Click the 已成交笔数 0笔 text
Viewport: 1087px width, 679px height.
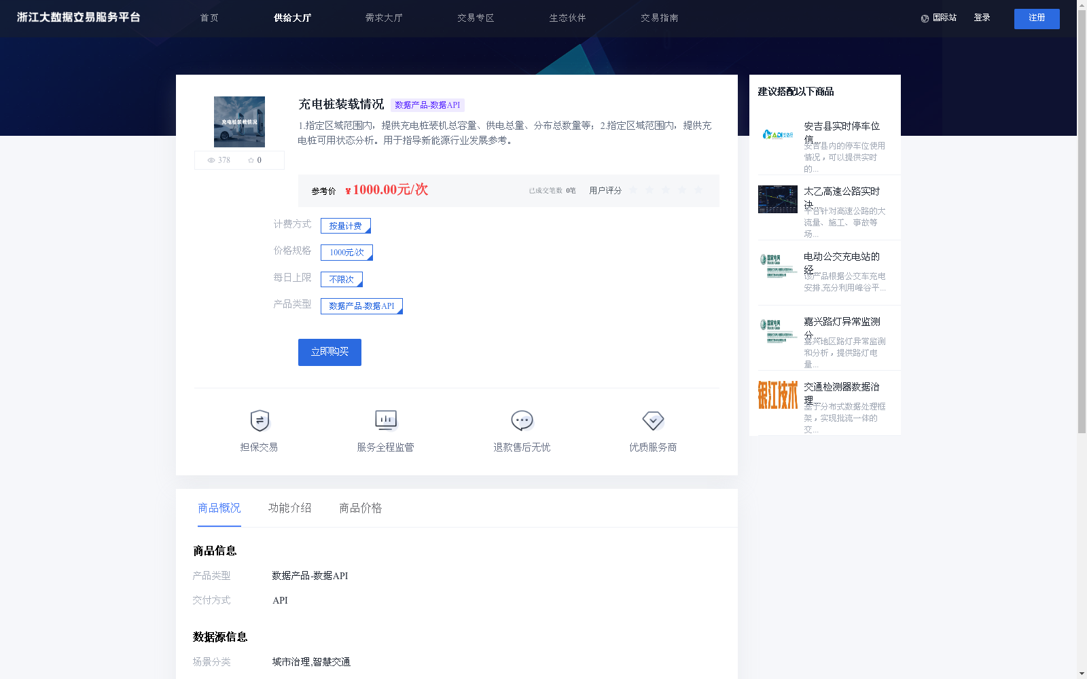click(x=552, y=191)
